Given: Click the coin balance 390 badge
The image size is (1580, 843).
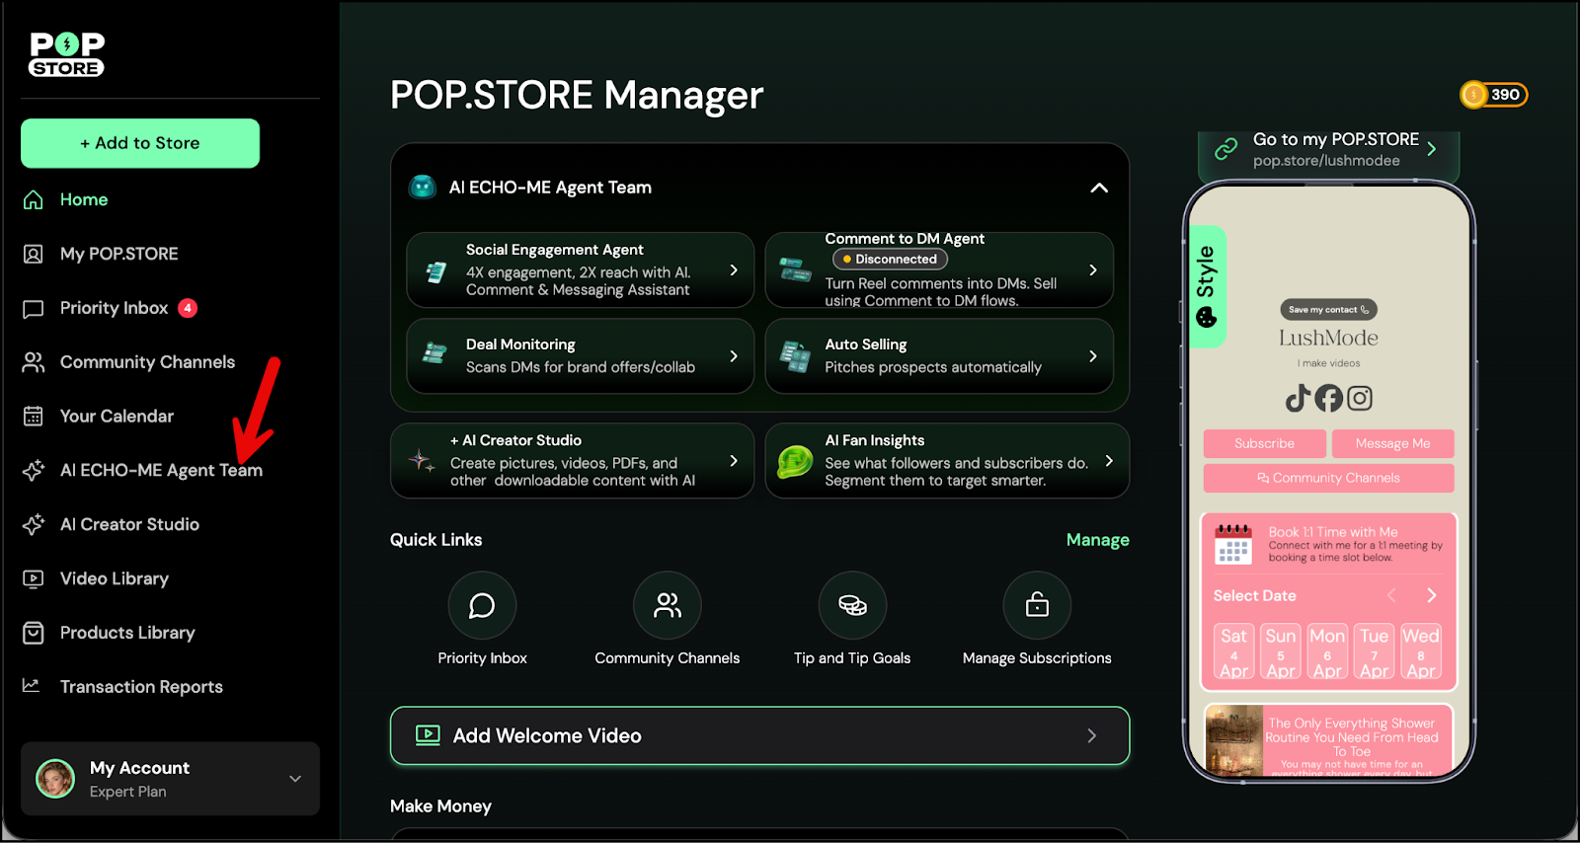Looking at the screenshot, I should coord(1494,95).
